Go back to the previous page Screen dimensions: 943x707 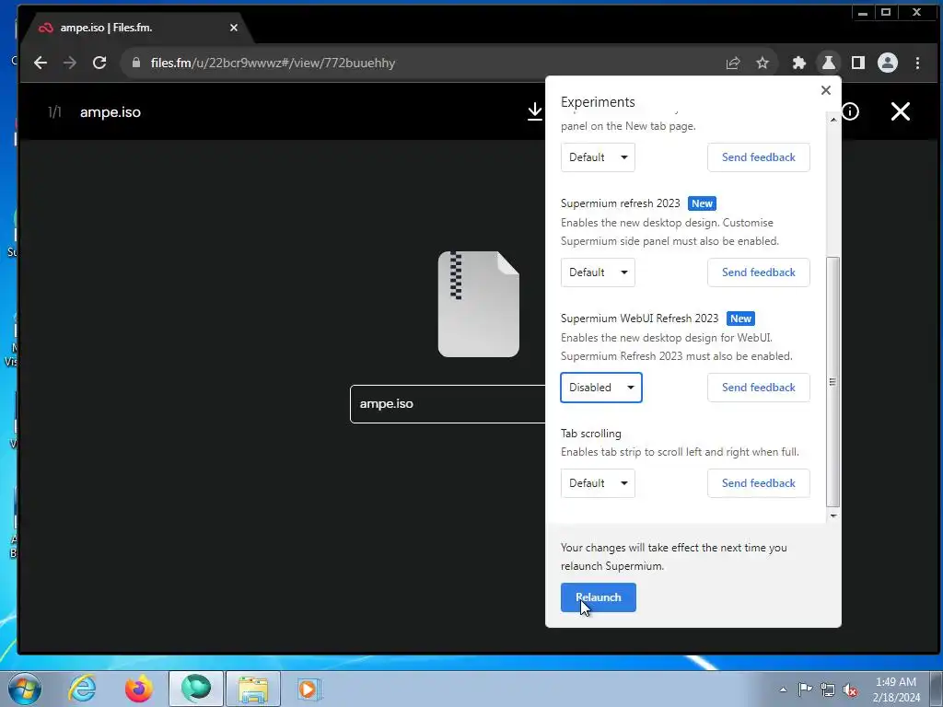(41, 63)
